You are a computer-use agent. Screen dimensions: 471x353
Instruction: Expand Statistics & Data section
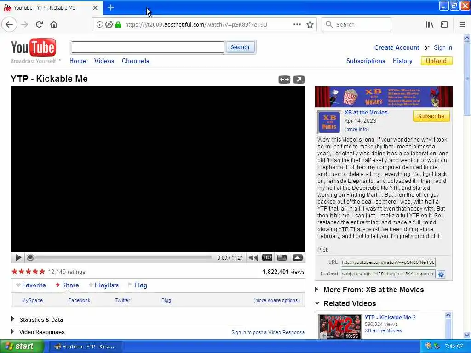[x=13, y=319]
